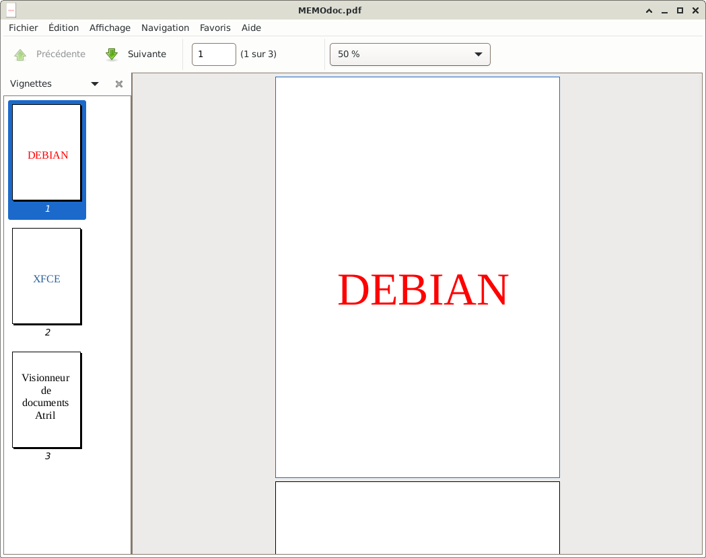Maximize the MEMOdoc.pdf window
Viewport: 706px width, 558px height.
coord(680,10)
